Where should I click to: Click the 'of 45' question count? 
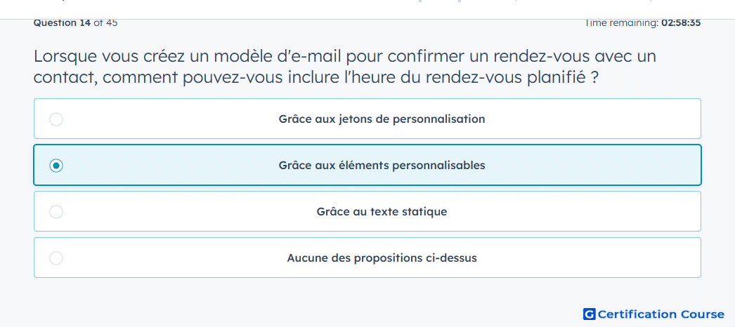[105, 23]
